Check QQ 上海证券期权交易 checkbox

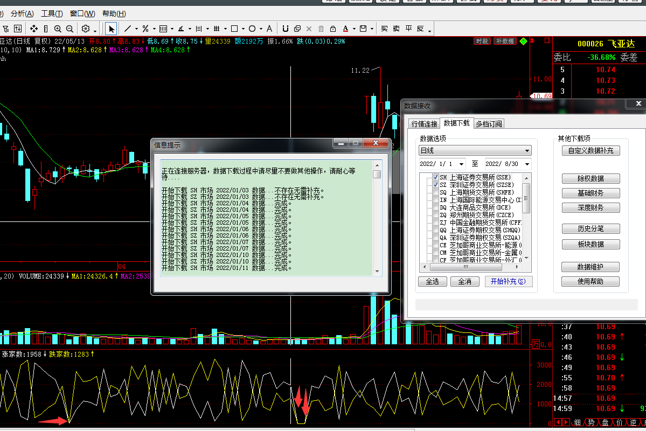(x=435, y=230)
